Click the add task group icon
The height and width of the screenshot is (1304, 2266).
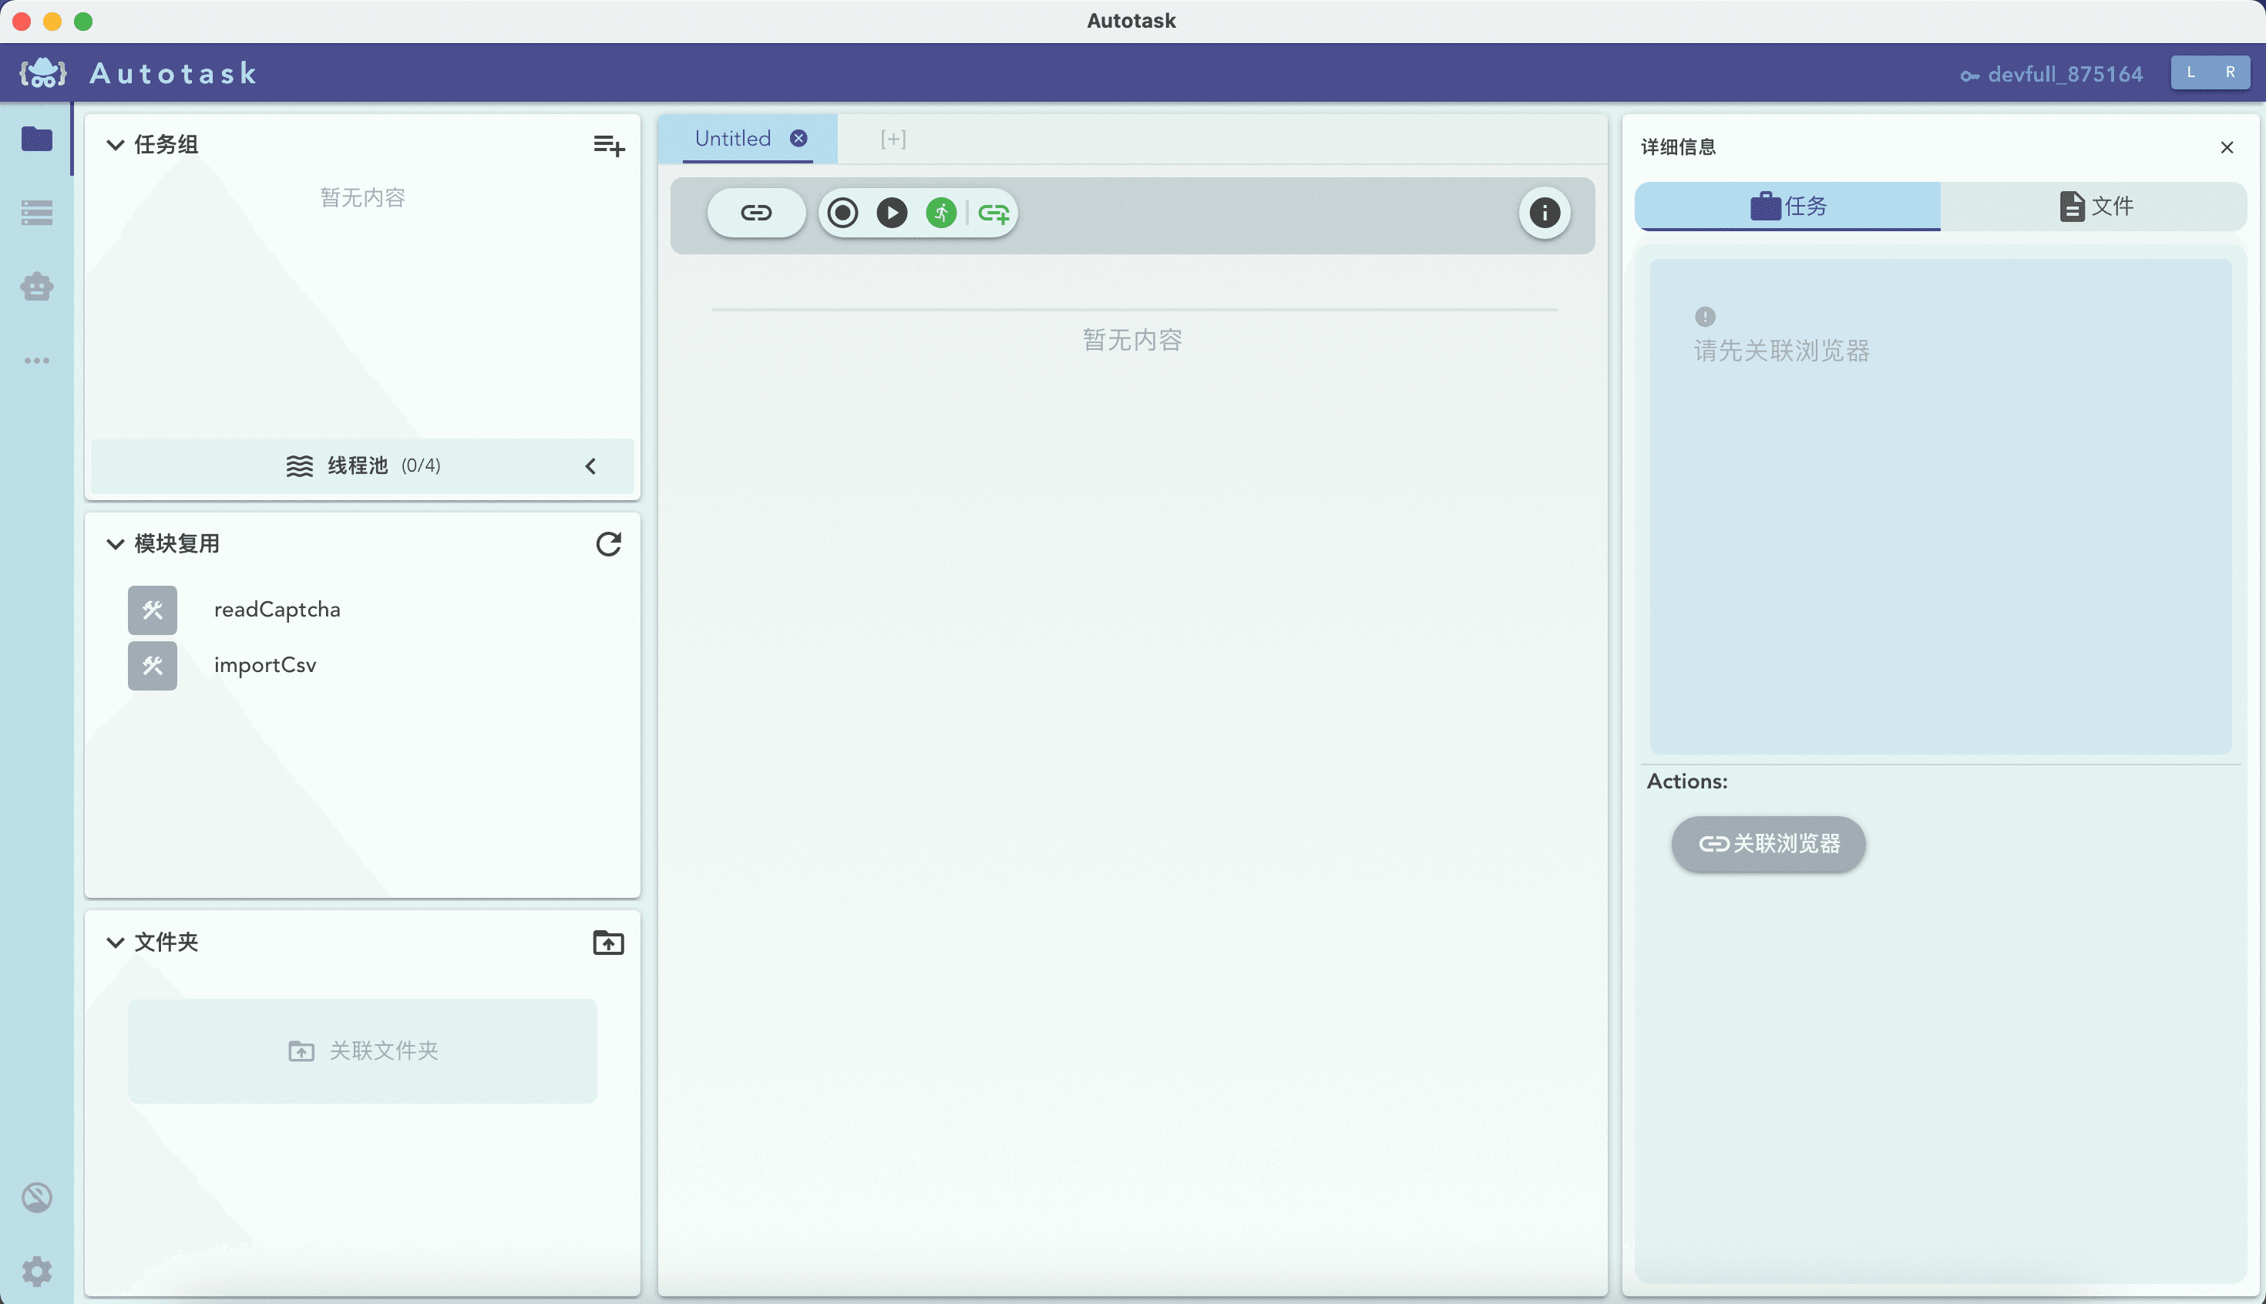(608, 145)
